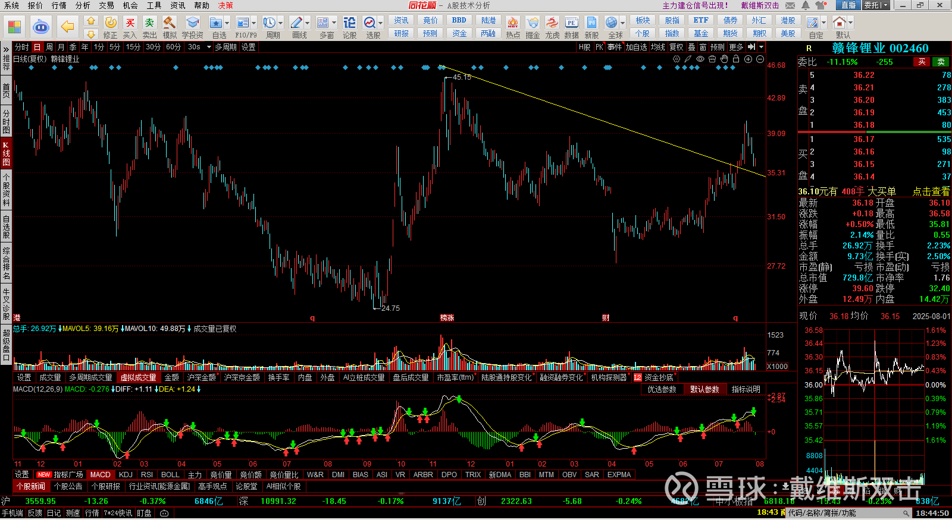Screen dimensions: 952x520
Task: Click the 点击查看 large order link
Action: click(931, 191)
